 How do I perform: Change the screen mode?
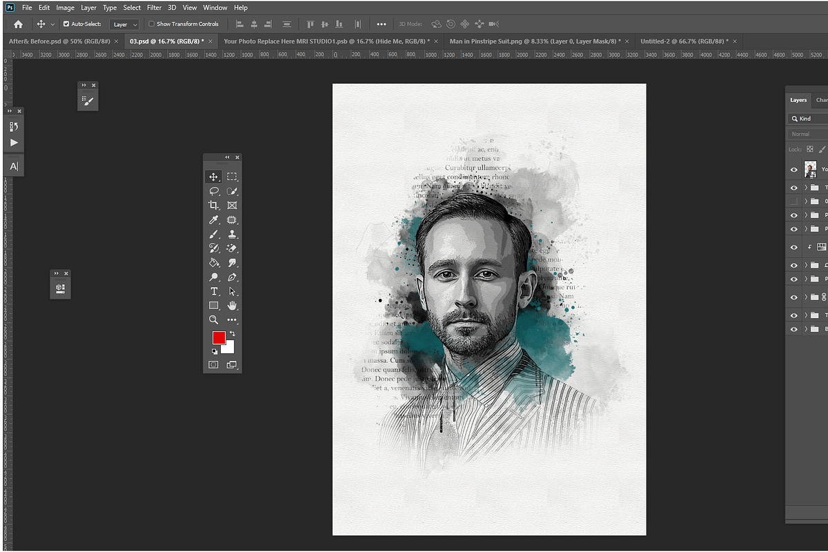[x=232, y=364]
